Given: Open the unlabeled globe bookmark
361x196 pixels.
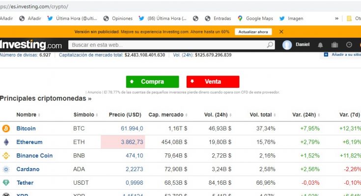Looking at the screenshot, I should tap(195, 19).
